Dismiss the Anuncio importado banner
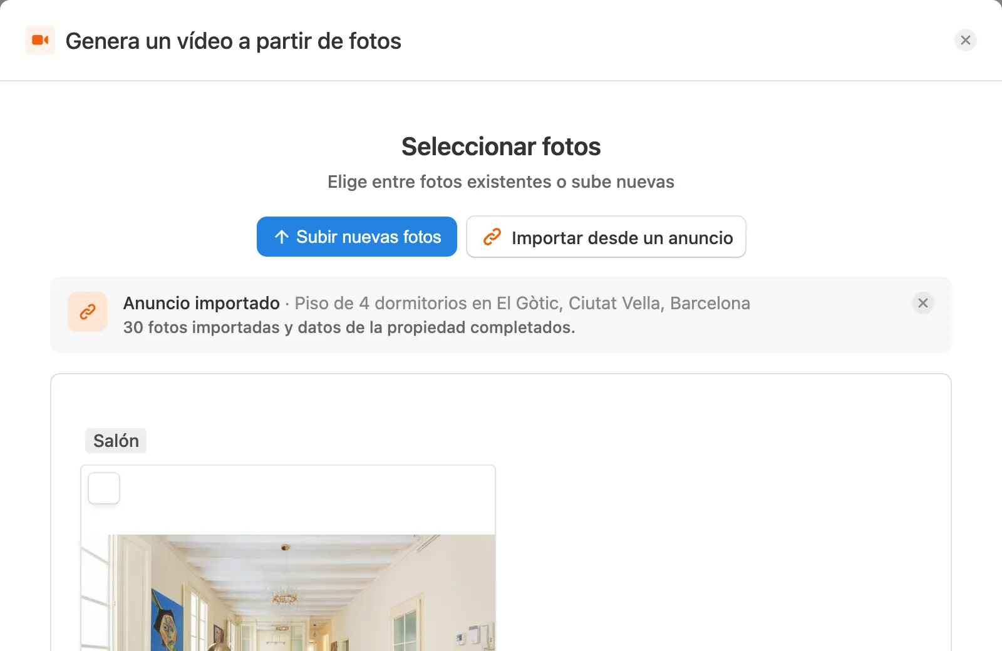Viewport: 1002px width, 651px height. pyautogui.click(x=922, y=303)
